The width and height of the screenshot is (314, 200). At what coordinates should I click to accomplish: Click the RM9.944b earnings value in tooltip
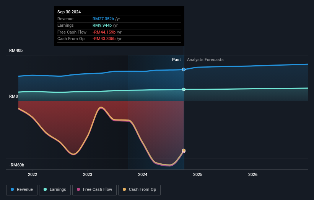pos(102,25)
